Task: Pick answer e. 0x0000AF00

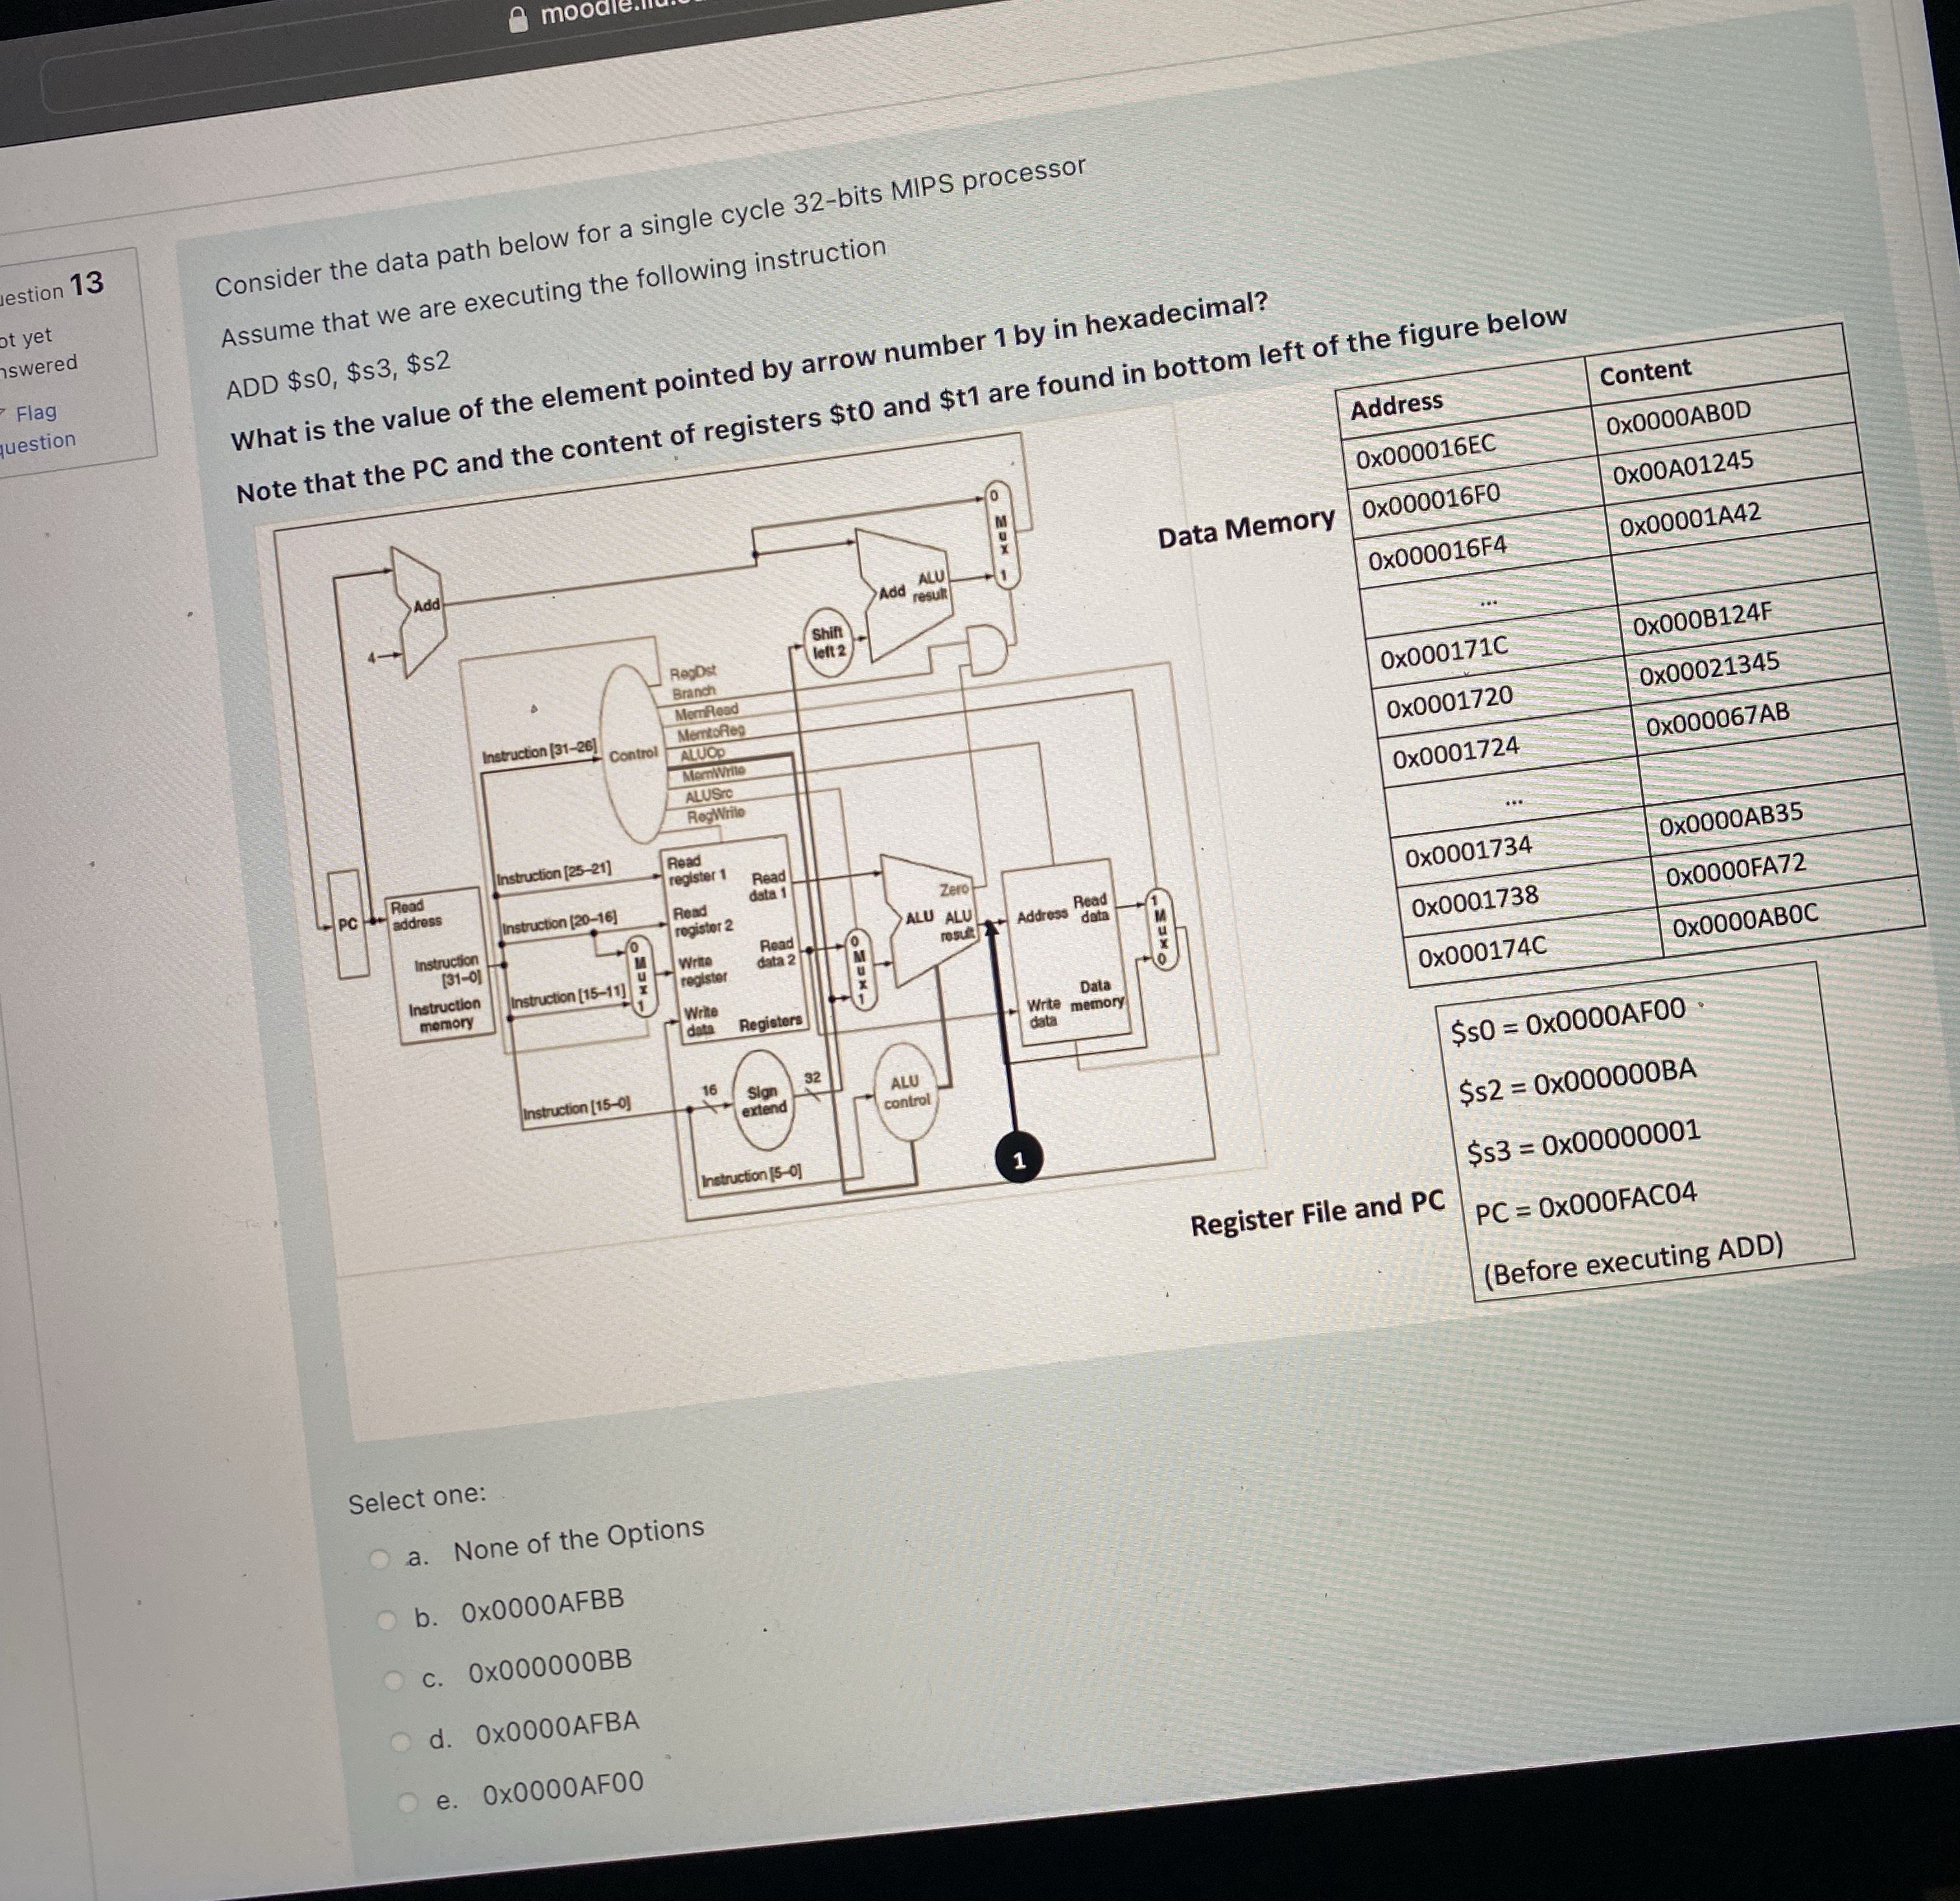Action: [408, 1803]
